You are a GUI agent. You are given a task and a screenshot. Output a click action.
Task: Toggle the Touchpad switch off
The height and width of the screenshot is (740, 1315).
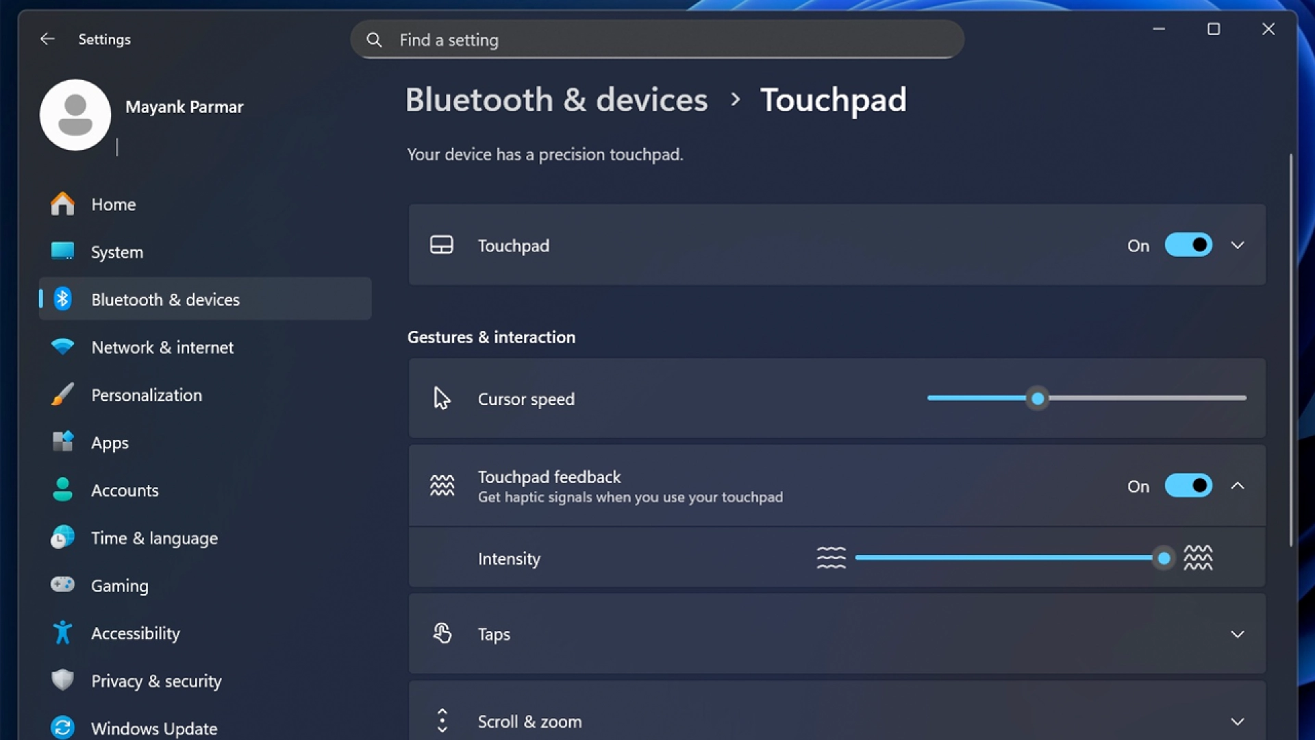coord(1188,245)
